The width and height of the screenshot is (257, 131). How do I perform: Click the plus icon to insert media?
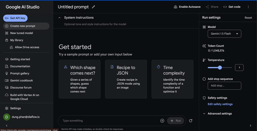click(162, 121)
